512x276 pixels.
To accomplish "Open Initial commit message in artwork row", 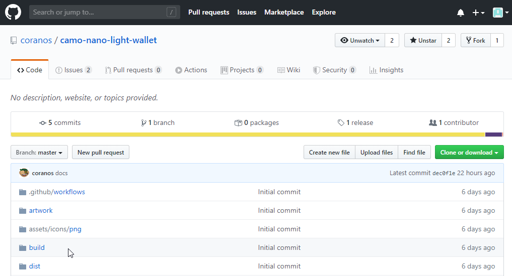I will 279,211.
